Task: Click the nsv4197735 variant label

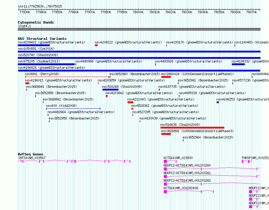Action: pyautogui.click(x=192, y=87)
